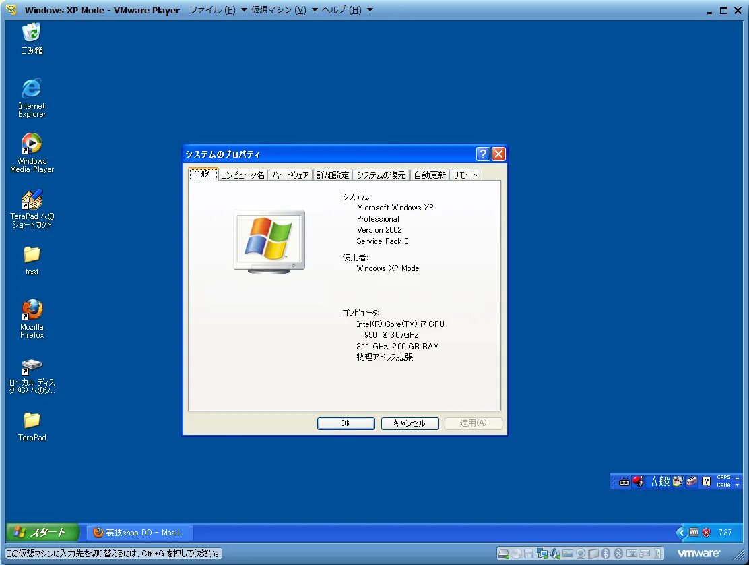Minimize the language bar using its dash button
Viewport: 749px width, 565px height.
point(737,477)
